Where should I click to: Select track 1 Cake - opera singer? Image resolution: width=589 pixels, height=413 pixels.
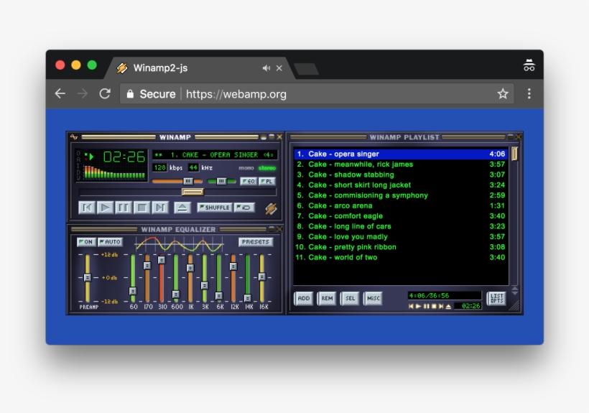point(400,154)
